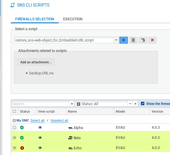Check the Alpha firewall checkbox
Viewport: 170px width, 155px height.
click(14, 128)
